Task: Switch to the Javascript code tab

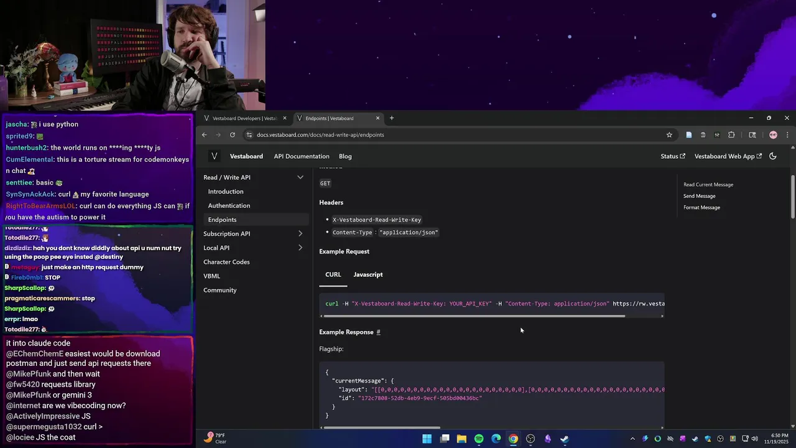Action: (x=368, y=274)
